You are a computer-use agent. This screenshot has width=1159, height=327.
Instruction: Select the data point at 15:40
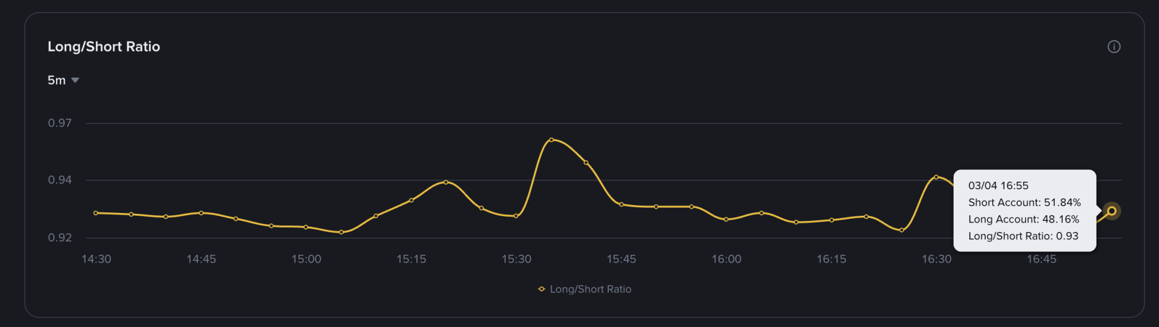[586, 163]
